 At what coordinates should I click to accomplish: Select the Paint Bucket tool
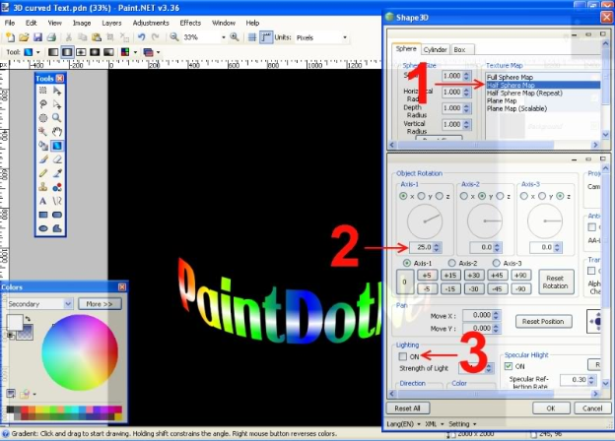43,146
